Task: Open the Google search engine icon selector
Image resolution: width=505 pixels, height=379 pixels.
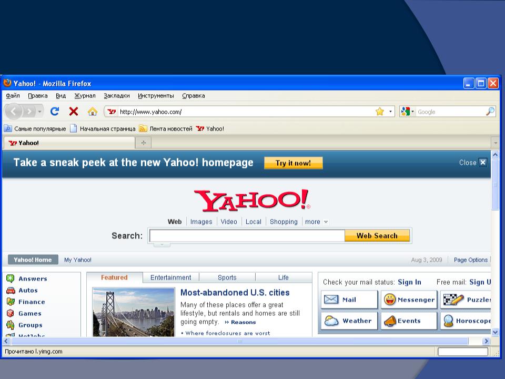Action: (x=407, y=112)
